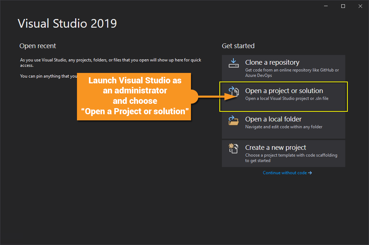Click the Open recent heading

[38, 46]
